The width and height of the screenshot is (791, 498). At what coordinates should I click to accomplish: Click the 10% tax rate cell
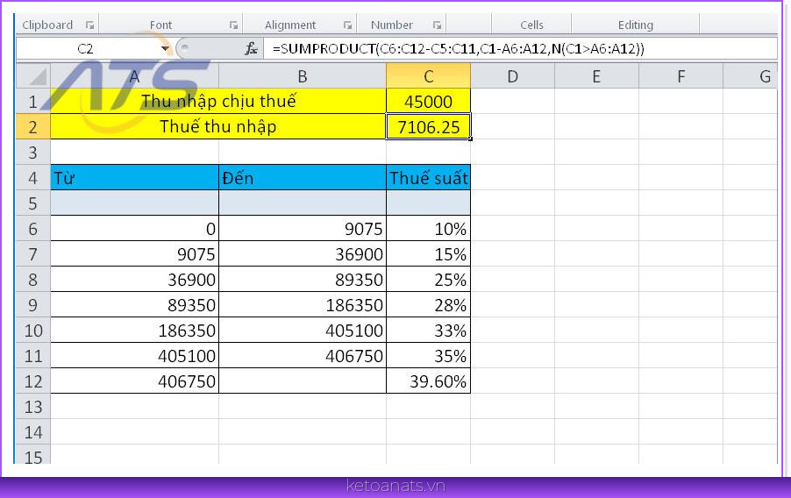pyautogui.click(x=428, y=229)
